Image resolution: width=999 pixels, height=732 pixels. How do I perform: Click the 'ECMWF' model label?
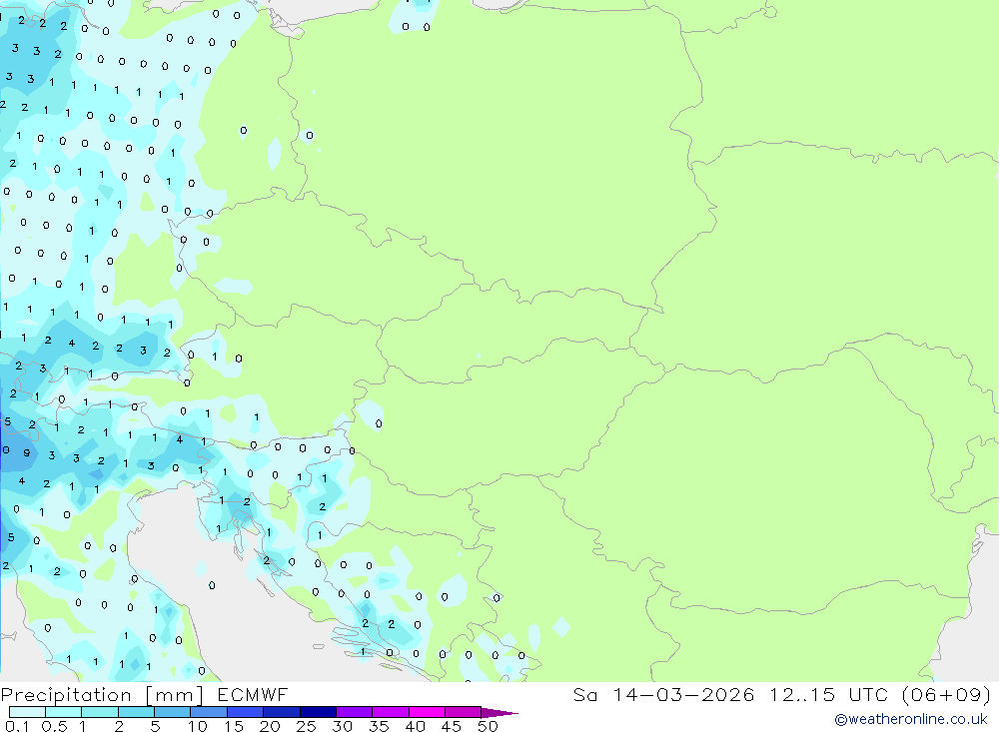253,694
